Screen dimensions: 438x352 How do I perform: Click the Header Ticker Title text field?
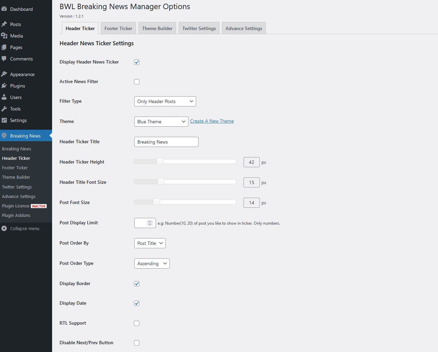[x=166, y=142]
